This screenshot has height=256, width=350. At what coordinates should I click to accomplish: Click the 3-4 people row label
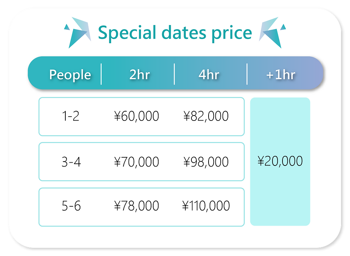[x=71, y=162]
